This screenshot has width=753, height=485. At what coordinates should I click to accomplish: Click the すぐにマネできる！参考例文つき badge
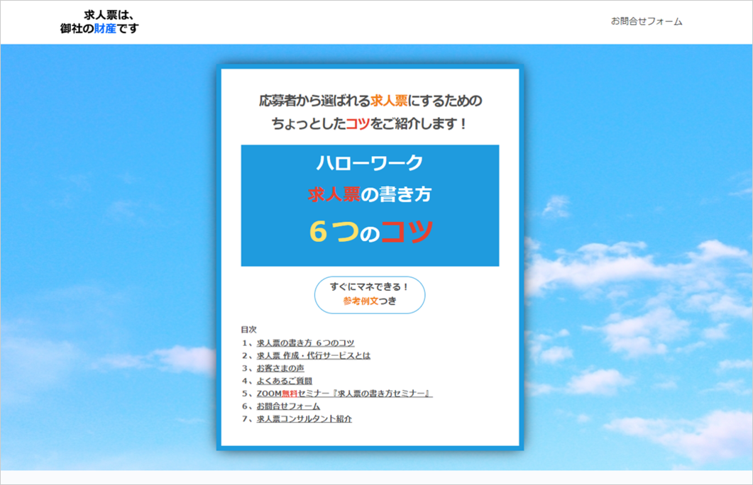pyautogui.click(x=370, y=294)
